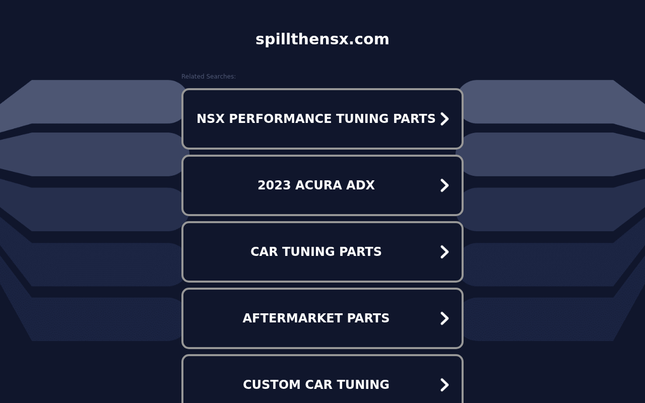Screen dimensions: 645x403
Task: Follow the CUSTOM CAR TUNING link
Action: (x=316, y=384)
